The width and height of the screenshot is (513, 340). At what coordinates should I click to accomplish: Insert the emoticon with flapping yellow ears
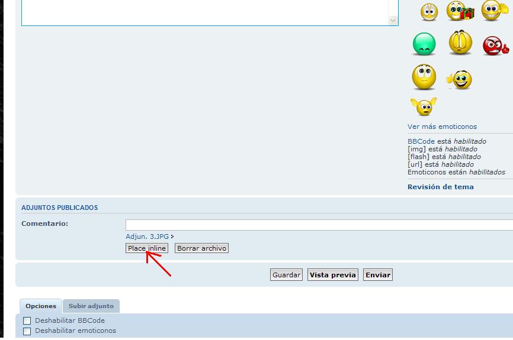423,107
